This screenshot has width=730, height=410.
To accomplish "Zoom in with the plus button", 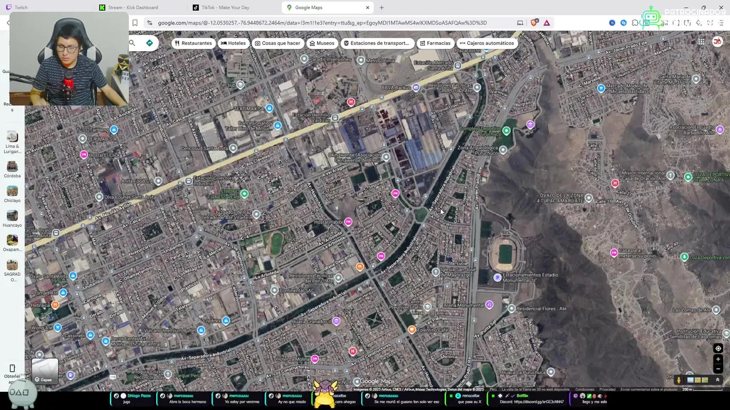I will [x=718, y=359].
